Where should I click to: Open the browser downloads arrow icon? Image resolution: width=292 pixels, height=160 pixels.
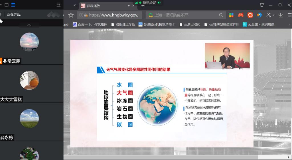tap(281, 15)
